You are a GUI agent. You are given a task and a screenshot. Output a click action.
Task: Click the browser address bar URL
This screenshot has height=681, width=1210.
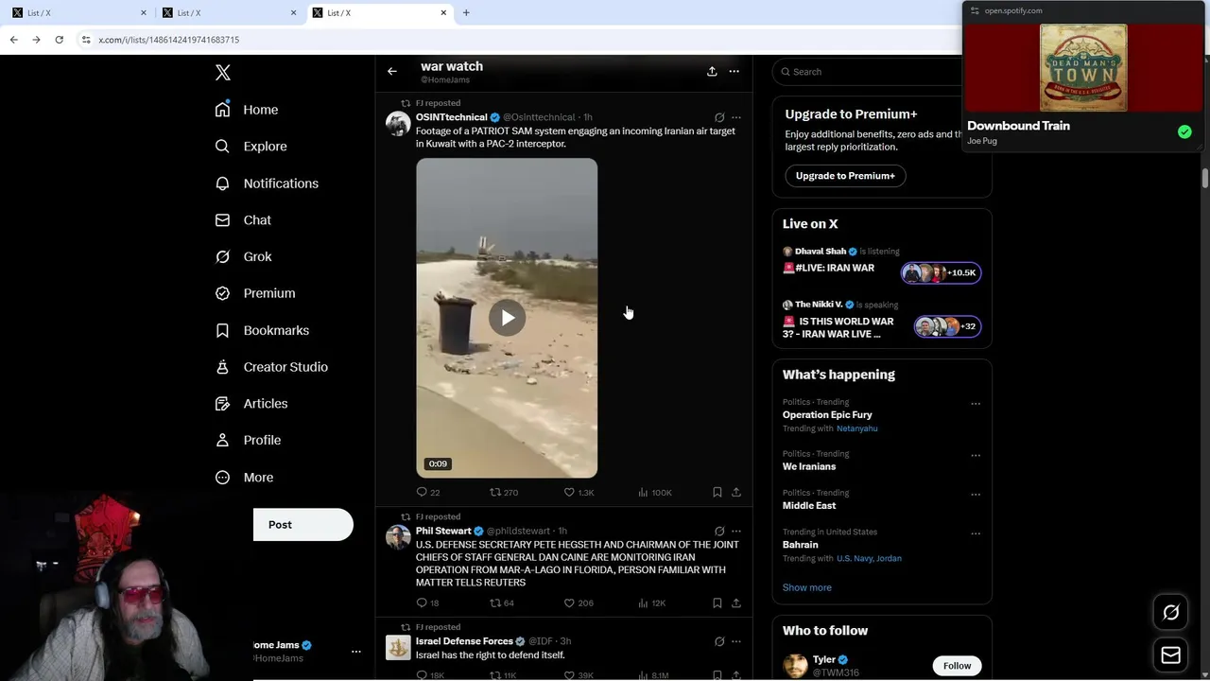pyautogui.click(x=169, y=40)
